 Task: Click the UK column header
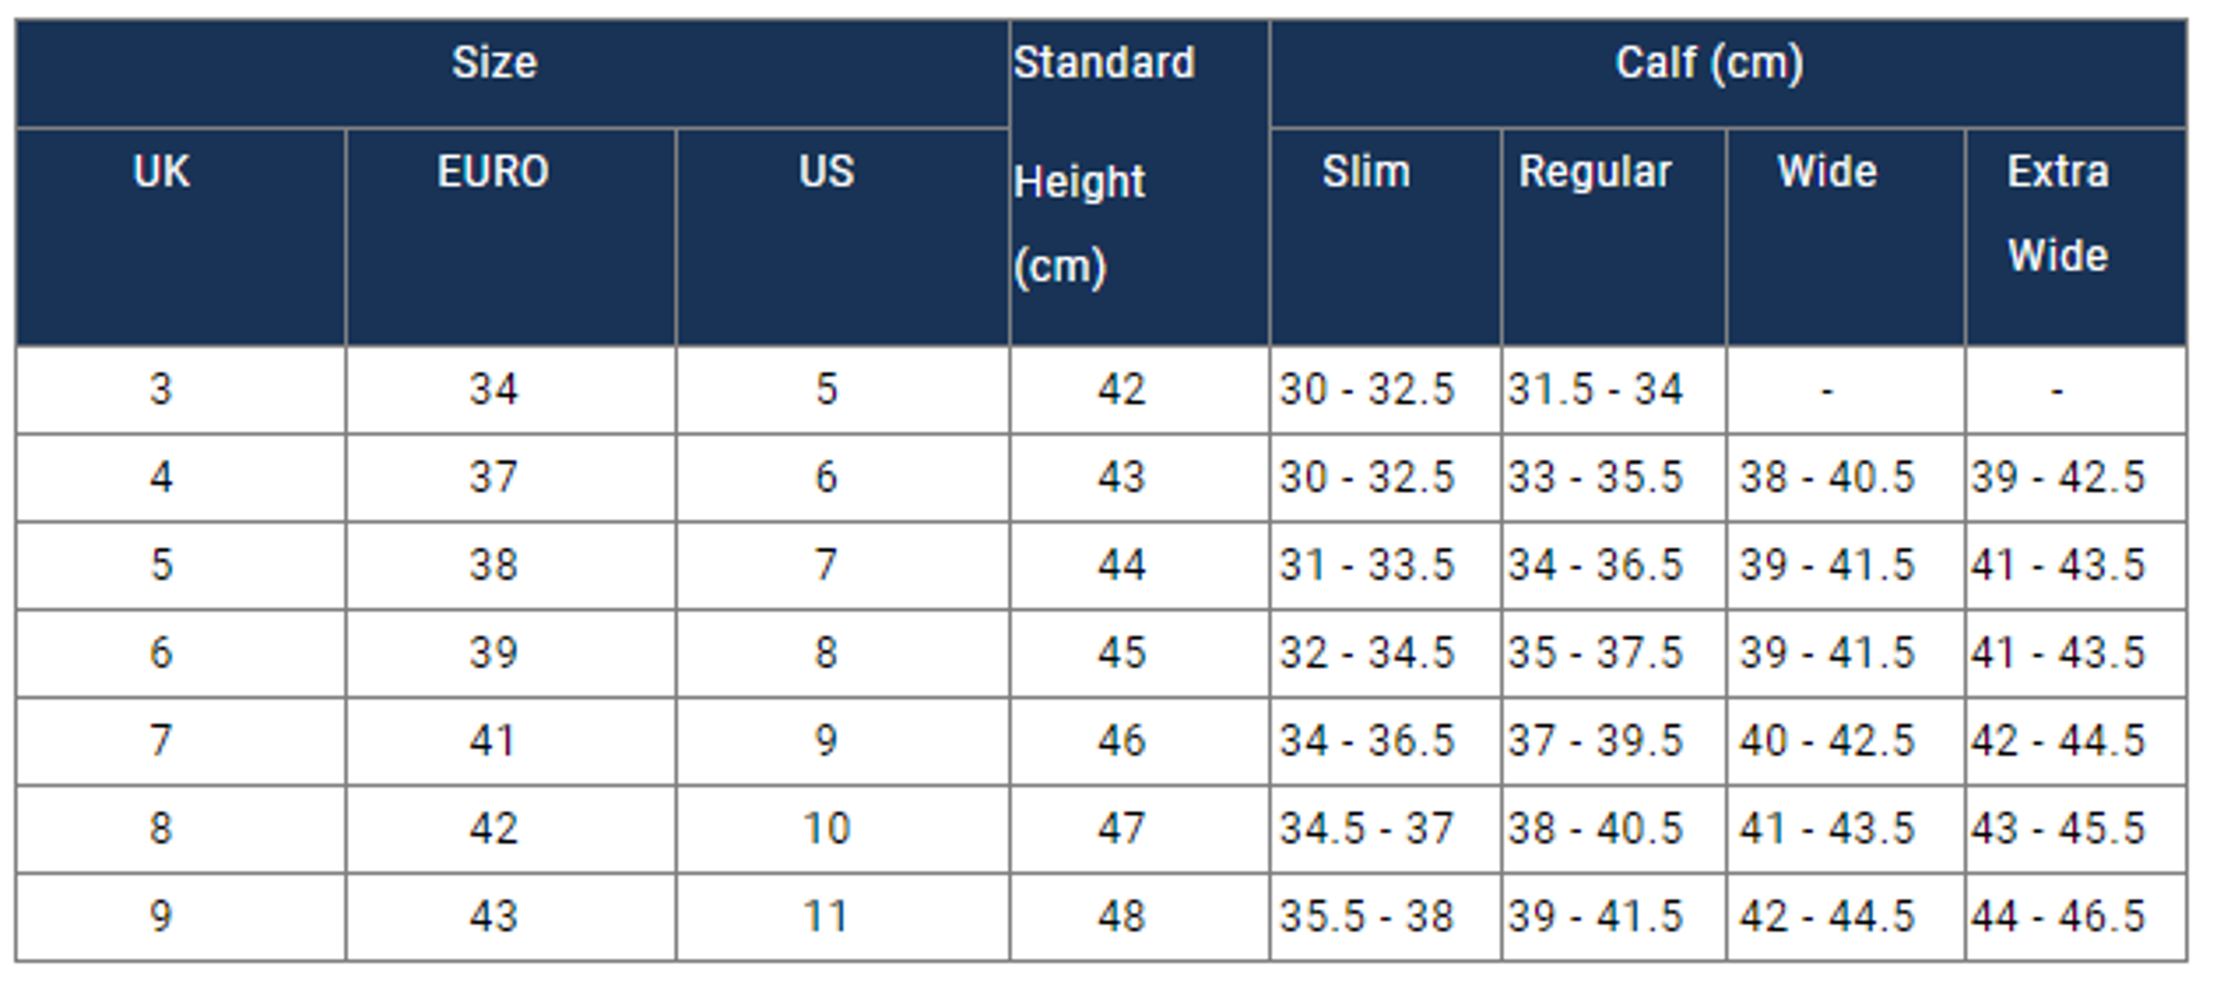click(162, 172)
